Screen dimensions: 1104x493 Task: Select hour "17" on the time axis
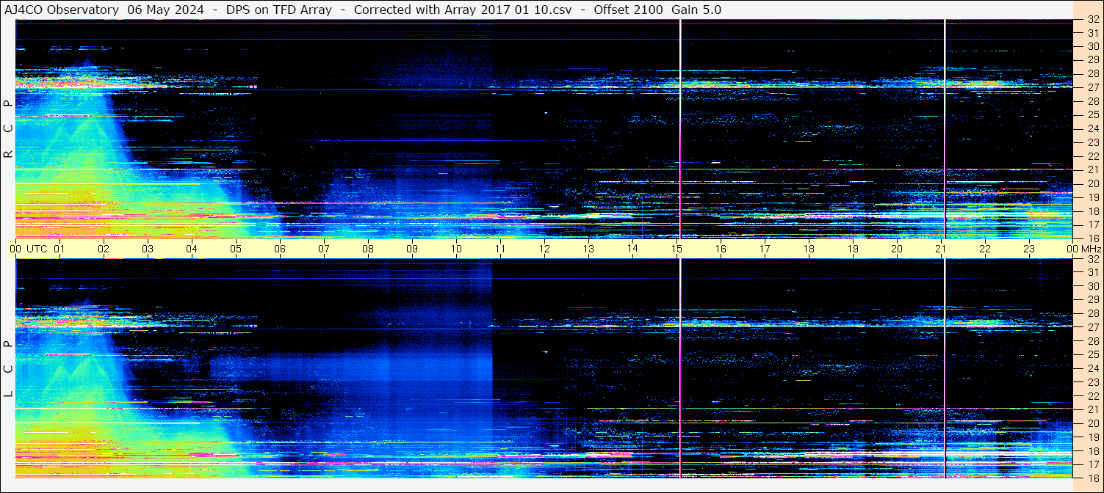[765, 249]
